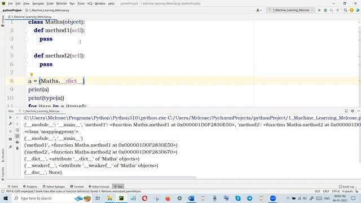Click the 4 spaces indent setting in status bar
This screenshot has width=361, height=203.
click(x=347, y=191)
